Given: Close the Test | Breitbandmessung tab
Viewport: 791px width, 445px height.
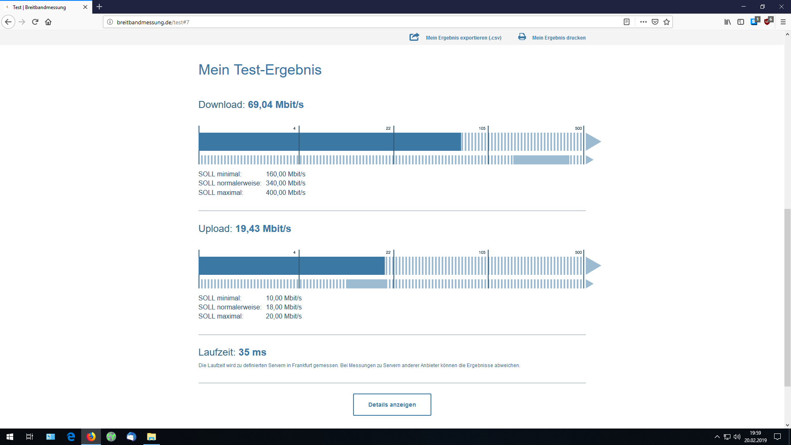Looking at the screenshot, I should (85, 7).
